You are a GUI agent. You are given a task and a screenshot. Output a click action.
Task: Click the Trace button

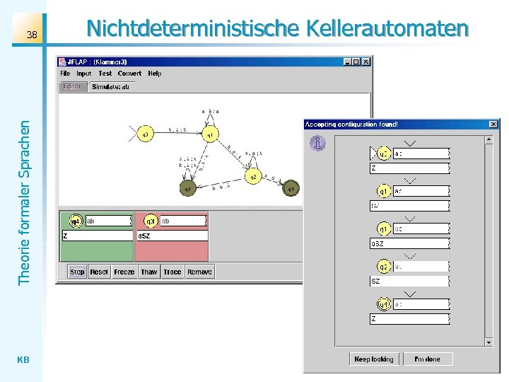(x=172, y=272)
